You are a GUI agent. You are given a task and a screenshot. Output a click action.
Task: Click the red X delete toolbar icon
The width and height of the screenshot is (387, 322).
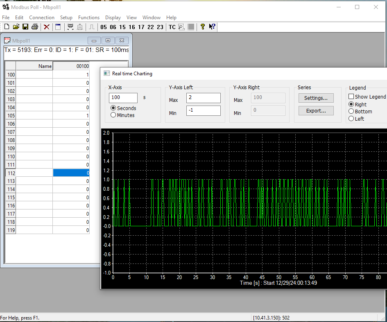[46, 27]
